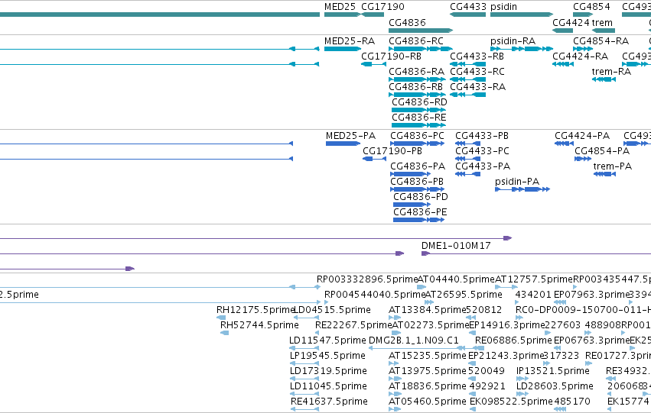Open the MED25-RA transcript

coord(343,49)
